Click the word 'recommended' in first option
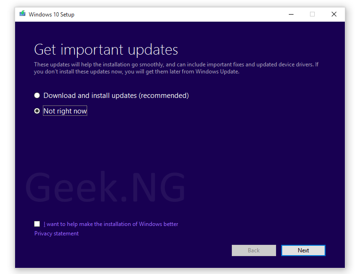Screen dimensions: 359x274 coord(164,96)
